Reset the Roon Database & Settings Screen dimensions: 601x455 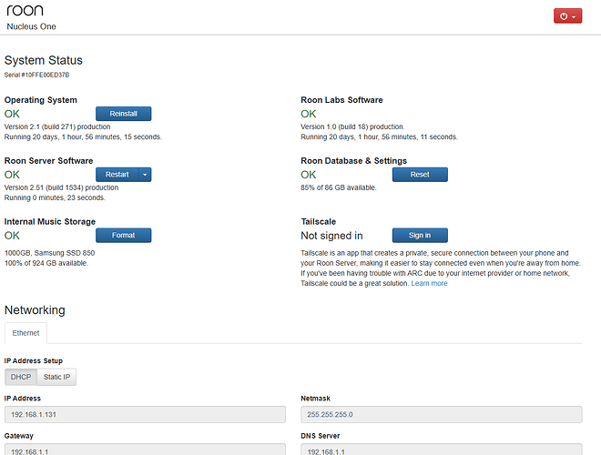(x=420, y=175)
